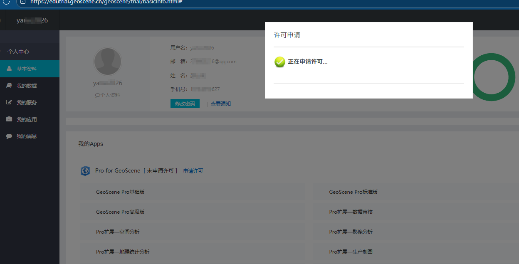Click the Pro for GeoScene globe icon

pyautogui.click(x=85, y=171)
